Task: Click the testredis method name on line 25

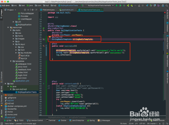Action: click(69, 46)
